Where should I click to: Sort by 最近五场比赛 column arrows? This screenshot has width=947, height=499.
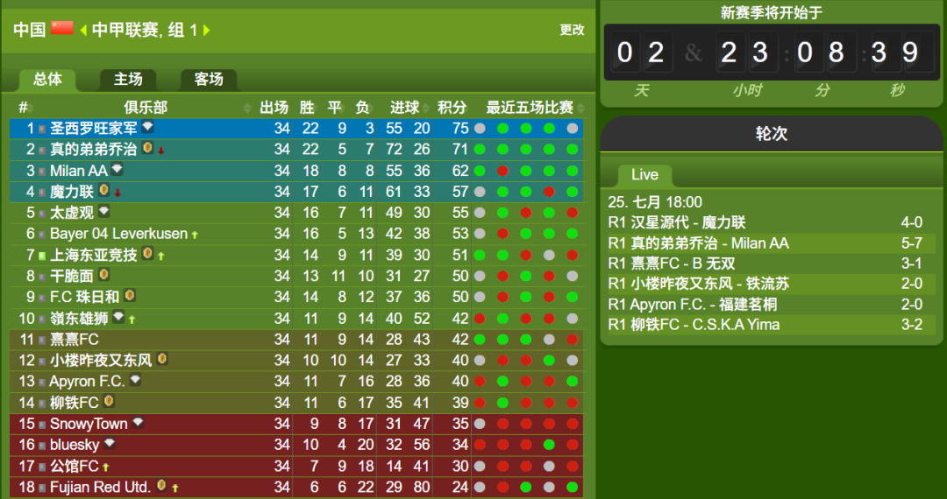coord(580,108)
